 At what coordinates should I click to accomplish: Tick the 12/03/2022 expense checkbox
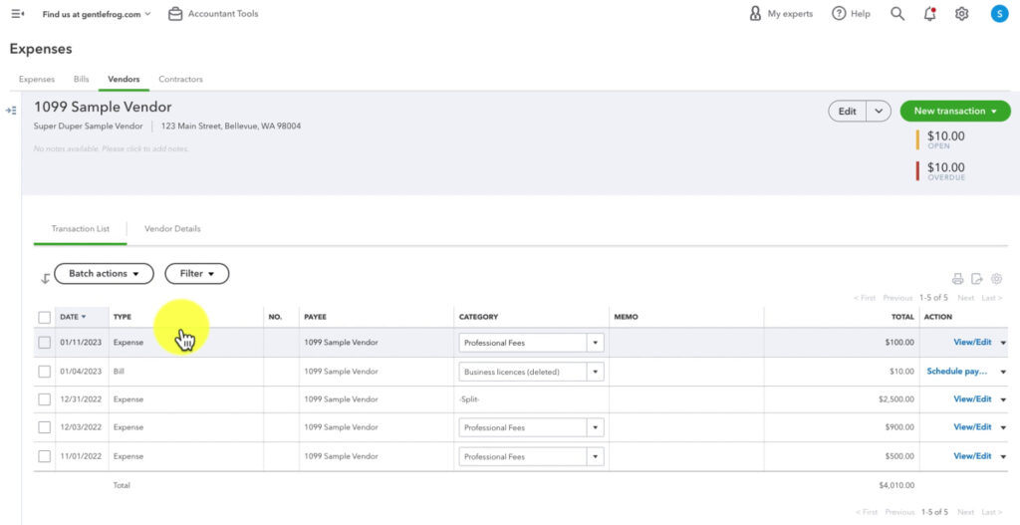click(44, 427)
